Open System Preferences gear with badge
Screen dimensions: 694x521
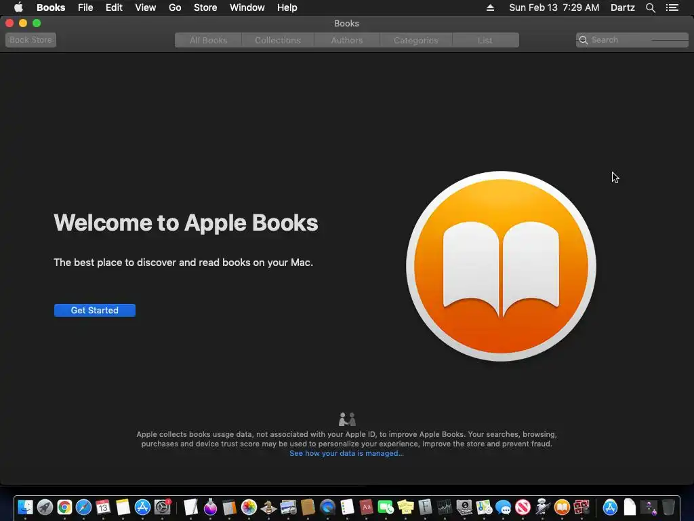pyautogui.click(x=163, y=507)
